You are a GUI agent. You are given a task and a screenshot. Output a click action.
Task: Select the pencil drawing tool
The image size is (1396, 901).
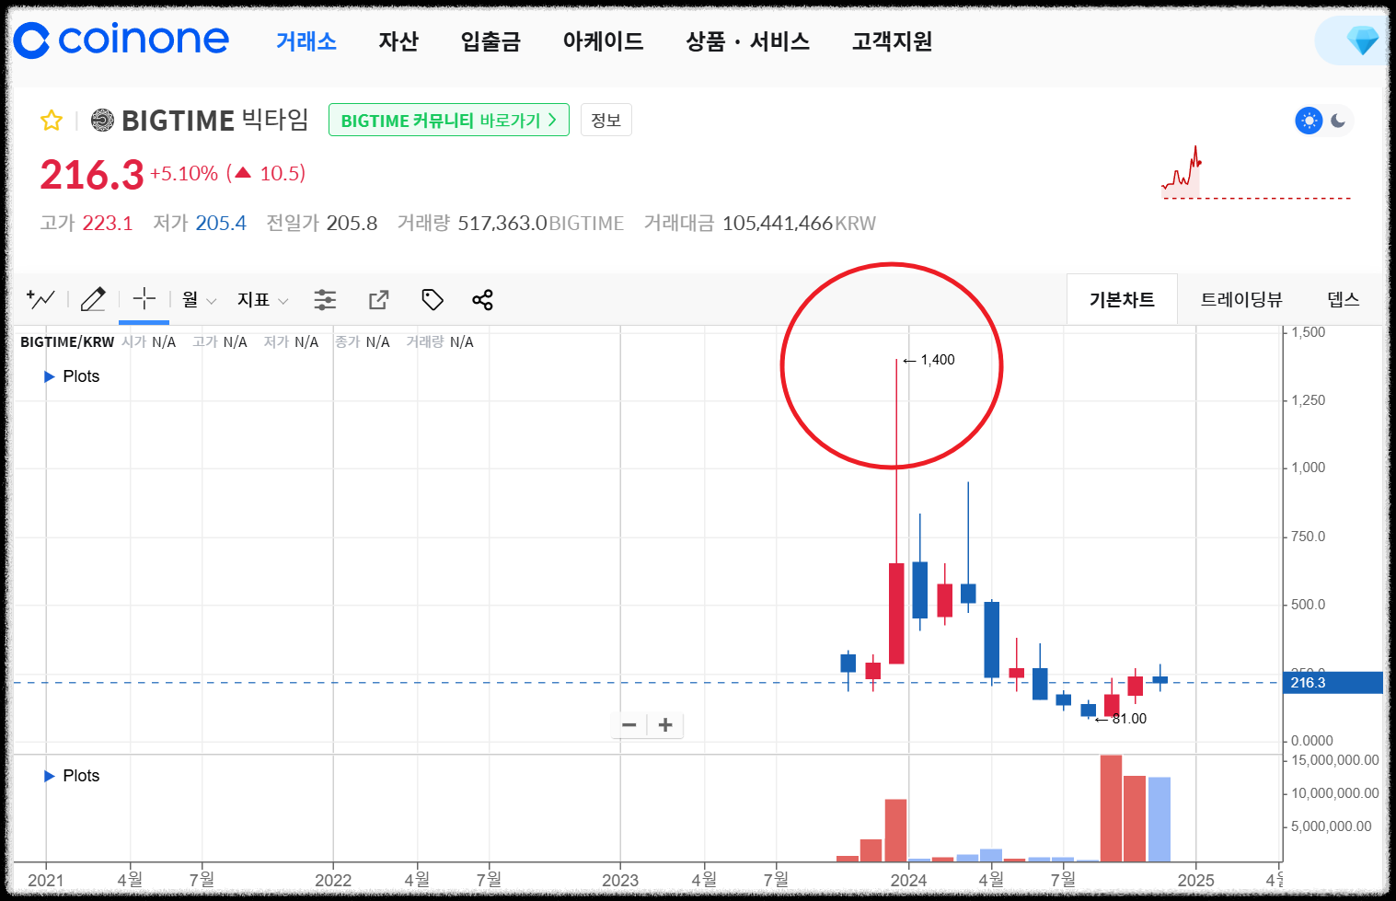coord(93,299)
